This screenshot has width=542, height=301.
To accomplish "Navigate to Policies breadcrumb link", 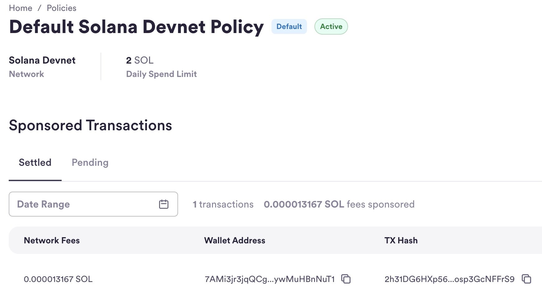I will coord(61,8).
